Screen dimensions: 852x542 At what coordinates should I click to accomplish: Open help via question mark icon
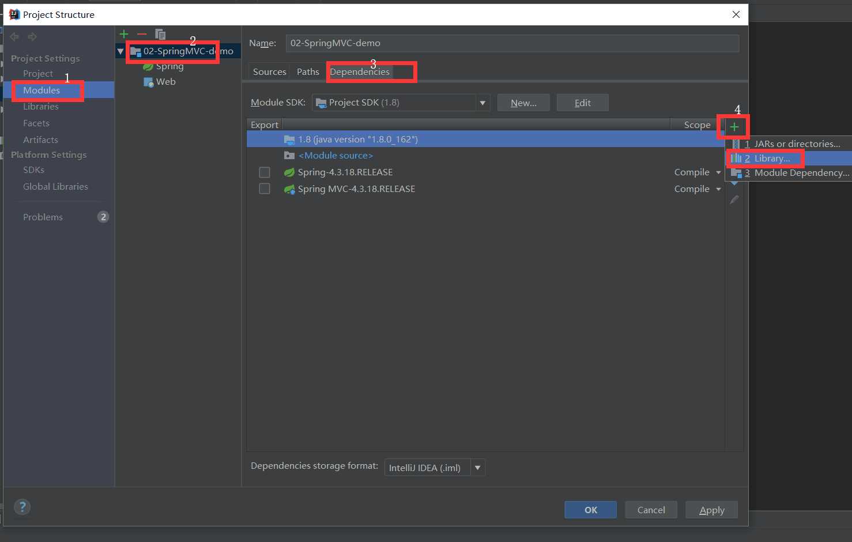click(22, 507)
